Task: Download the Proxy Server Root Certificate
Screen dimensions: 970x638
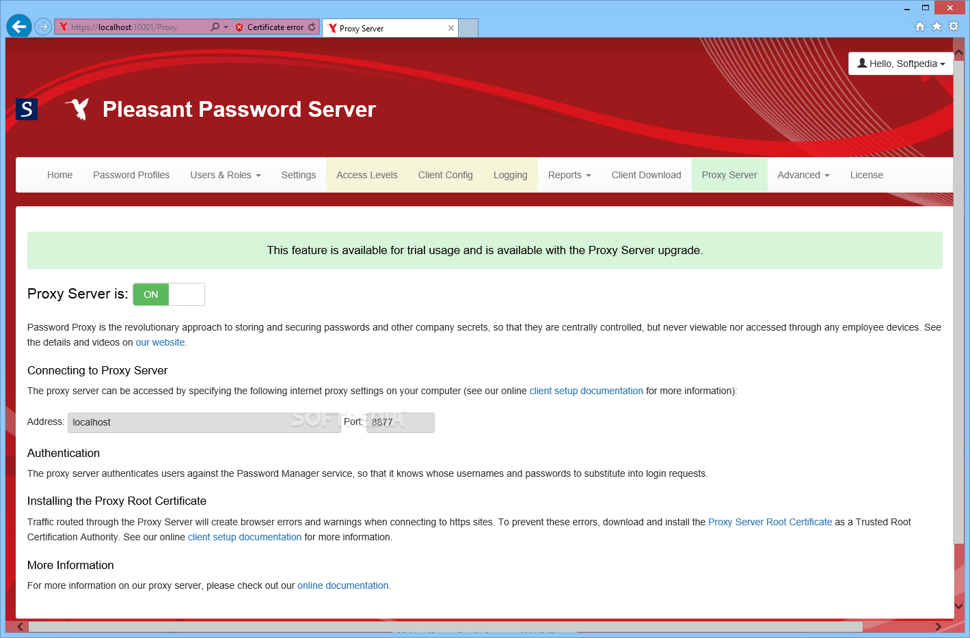Action: tap(770, 522)
